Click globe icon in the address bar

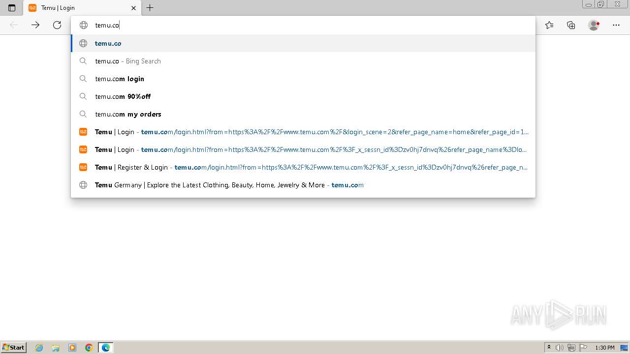point(84,25)
